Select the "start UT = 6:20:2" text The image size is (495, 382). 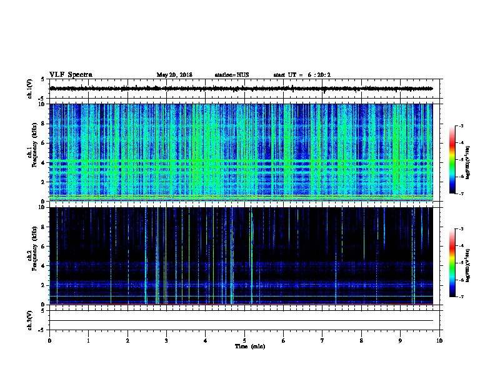pos(302,75)
